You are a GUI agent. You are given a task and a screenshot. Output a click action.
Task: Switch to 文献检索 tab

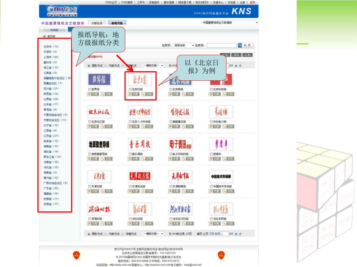pos(97,23)
